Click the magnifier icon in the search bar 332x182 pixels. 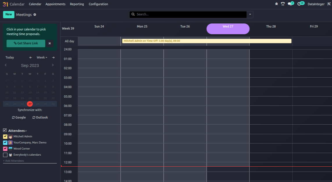pyautogui.click(x=133, y=14)
